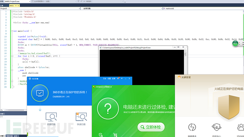Click the console window vertical scrollbar

185,62
